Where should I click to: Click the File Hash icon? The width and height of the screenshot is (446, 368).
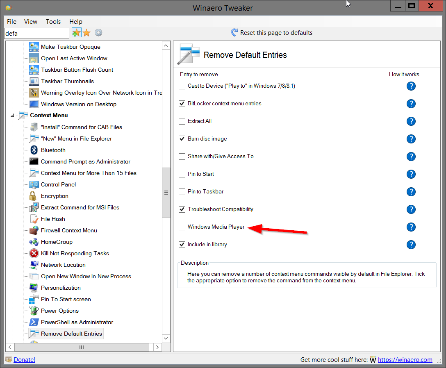[34, 219]
